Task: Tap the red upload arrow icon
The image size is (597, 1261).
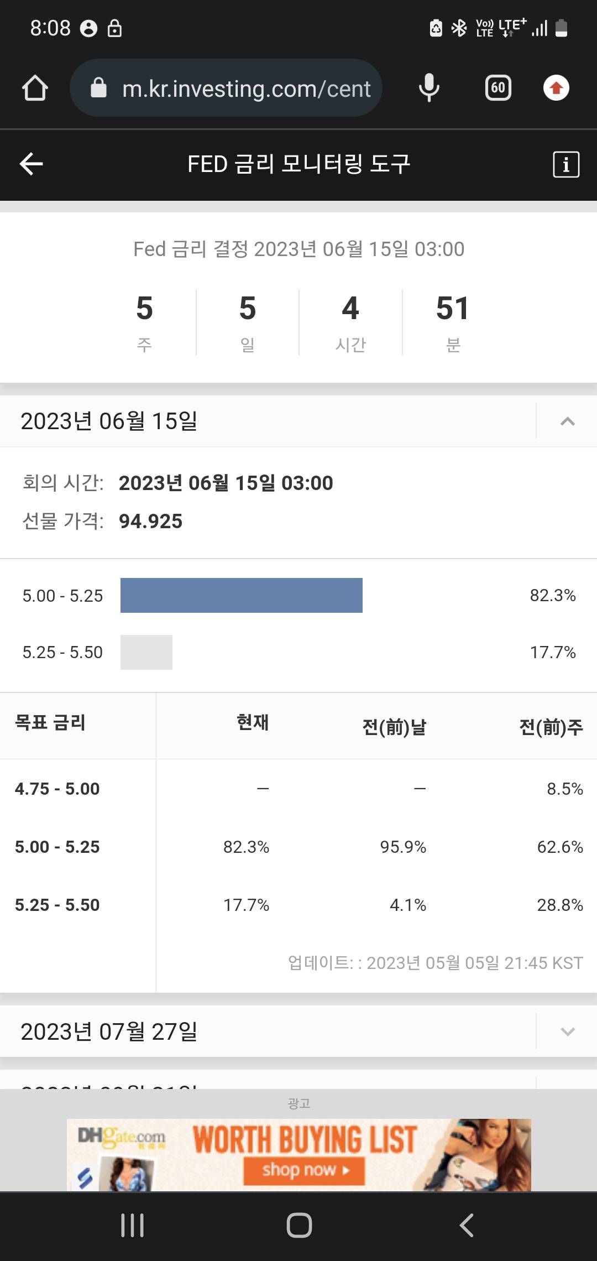Action: [x=556, y=88]
